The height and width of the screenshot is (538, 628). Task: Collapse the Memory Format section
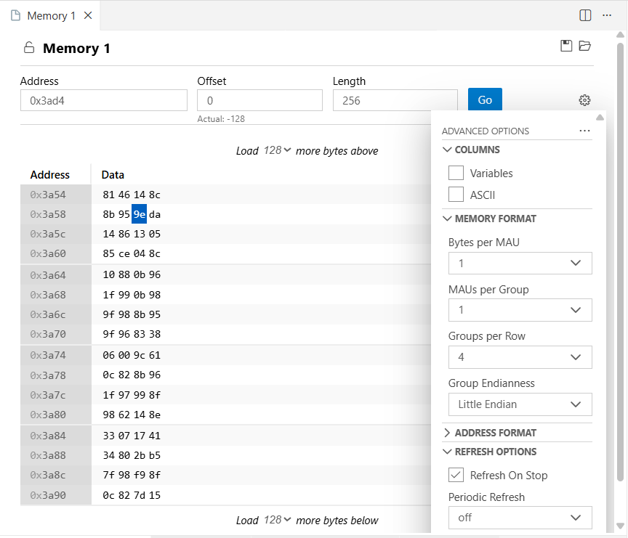point(447,219)
